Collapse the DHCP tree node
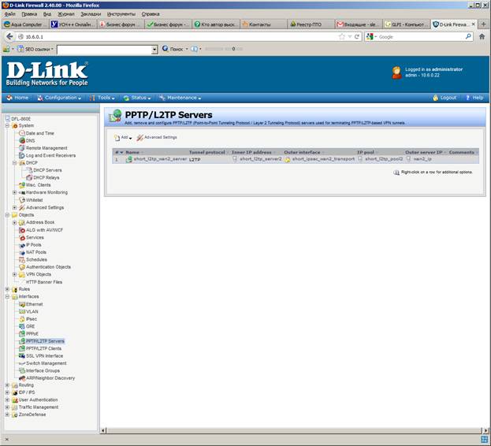The width and height of the screenshot is (491, 446). 15,163
